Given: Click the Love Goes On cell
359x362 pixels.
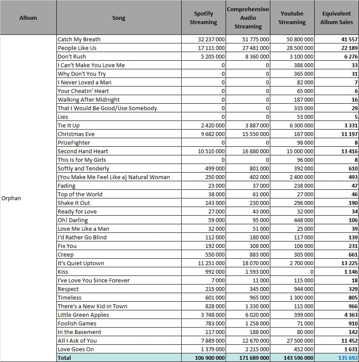Looking at the screenshot, I should click(119, 350).
